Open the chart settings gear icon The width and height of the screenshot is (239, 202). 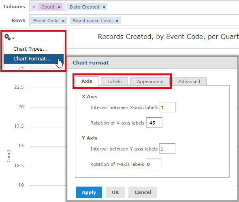point(7,37)
